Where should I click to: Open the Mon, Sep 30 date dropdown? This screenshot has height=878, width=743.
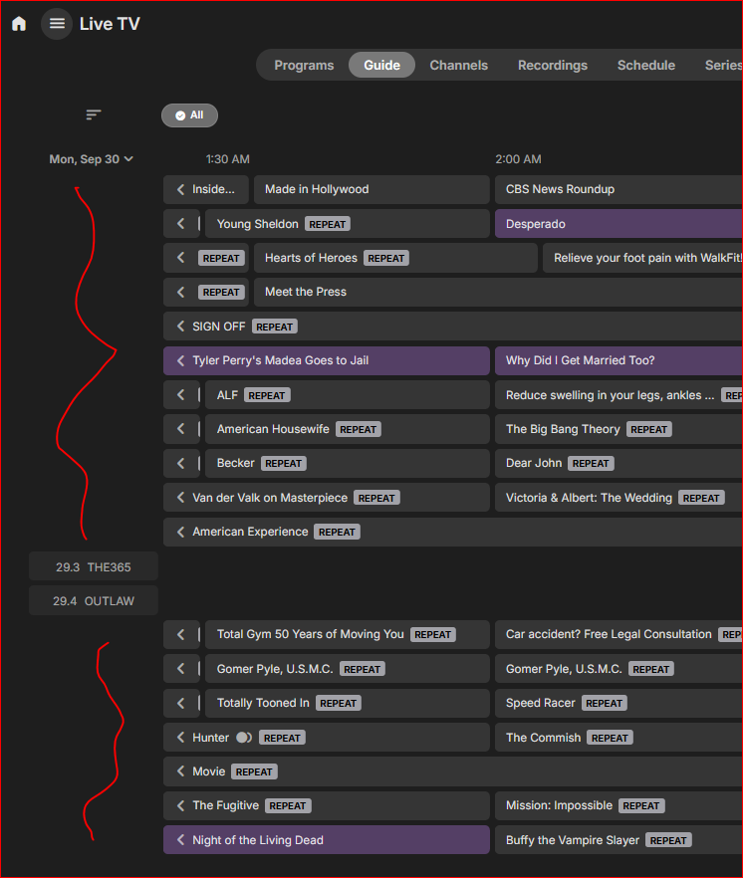[92, 159]
